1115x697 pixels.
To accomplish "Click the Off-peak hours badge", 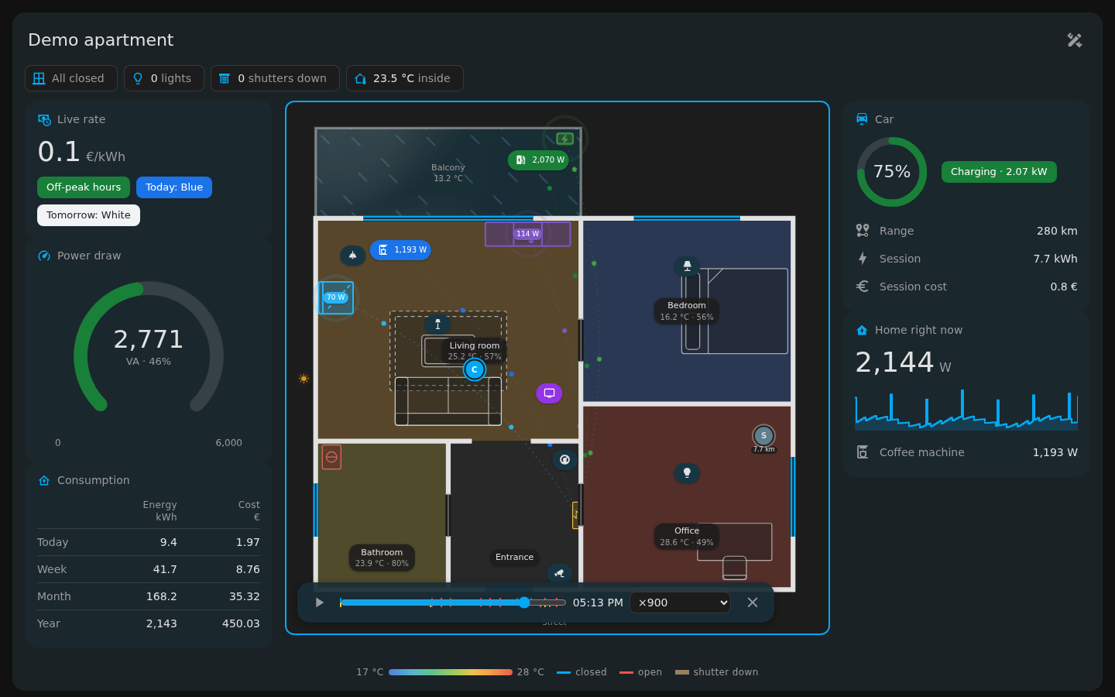I will [84, 187].
